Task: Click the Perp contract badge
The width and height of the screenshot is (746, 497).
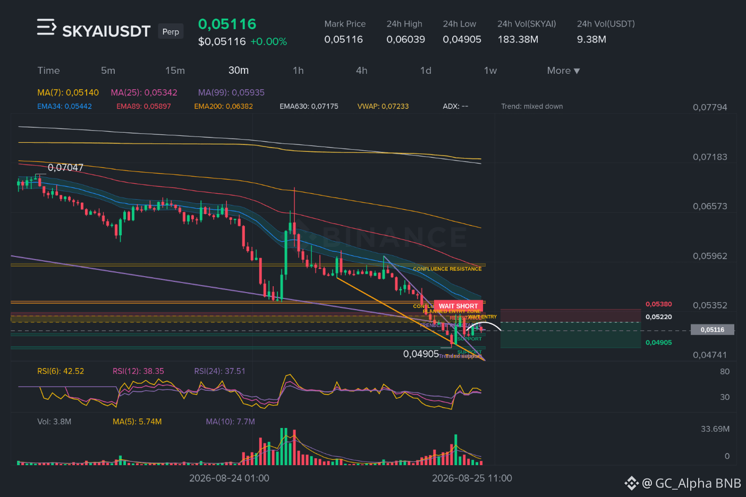Action: coord(171,32)
